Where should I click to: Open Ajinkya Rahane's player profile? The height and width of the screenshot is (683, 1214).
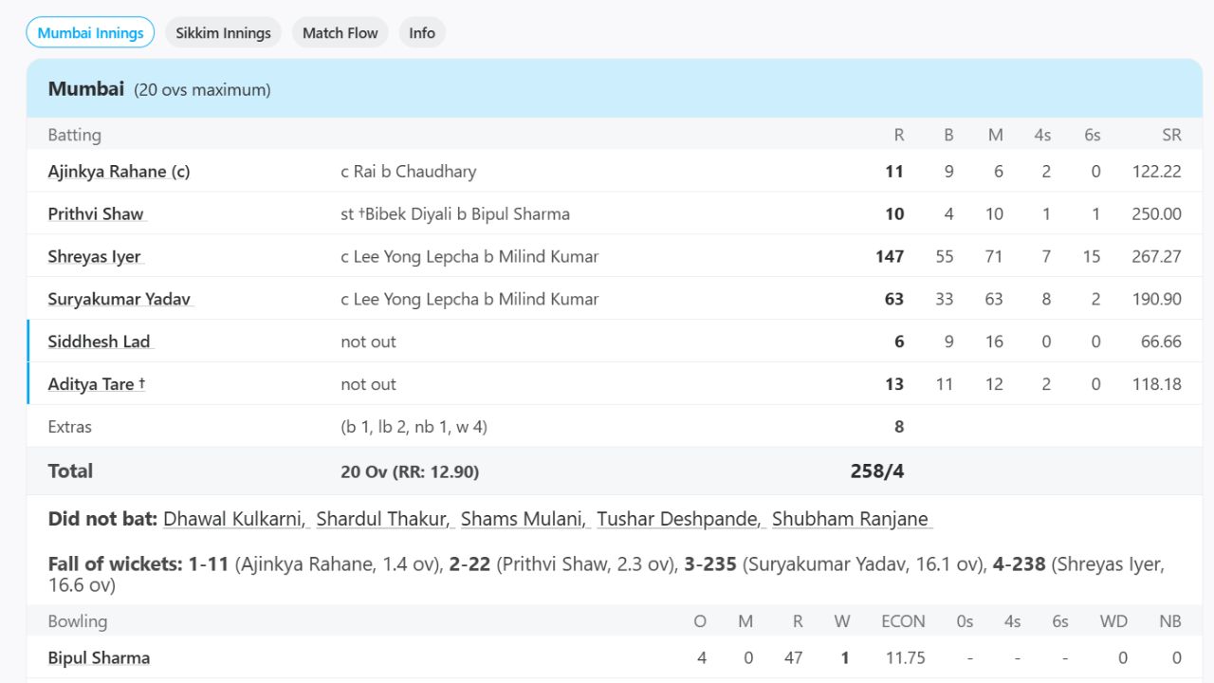[x=119, y=171]
